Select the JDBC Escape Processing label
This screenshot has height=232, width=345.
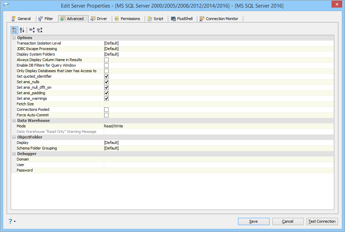37,49
